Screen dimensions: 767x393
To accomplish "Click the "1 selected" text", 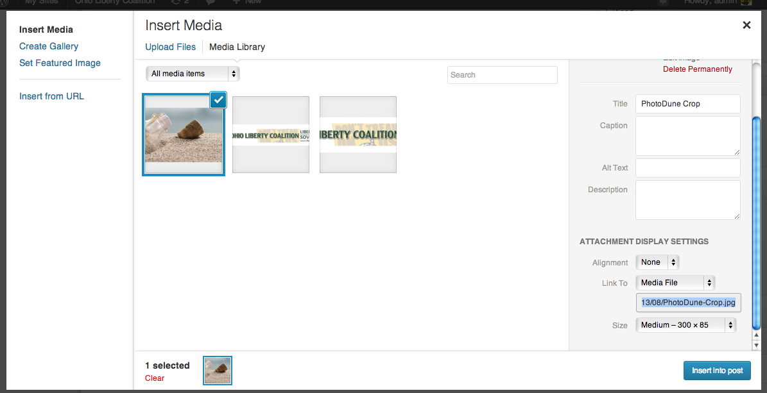I will pos(168,365).
